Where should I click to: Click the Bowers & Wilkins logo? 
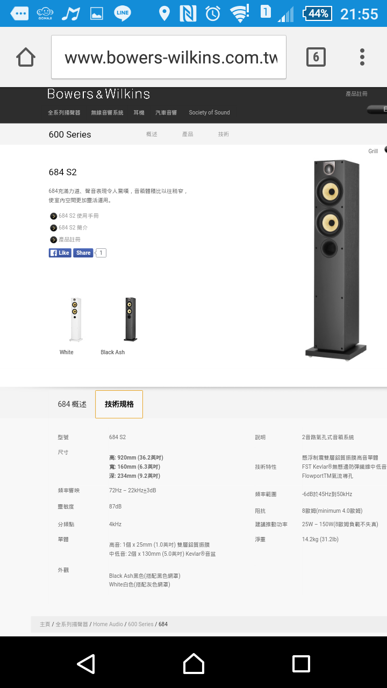click(98, 94)
